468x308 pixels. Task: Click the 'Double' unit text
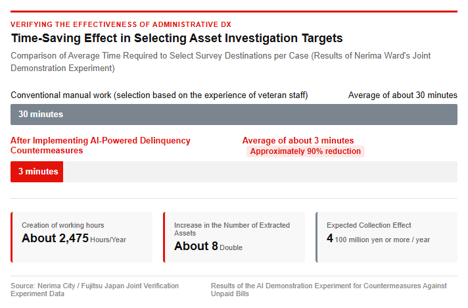[x=231, y=247]
